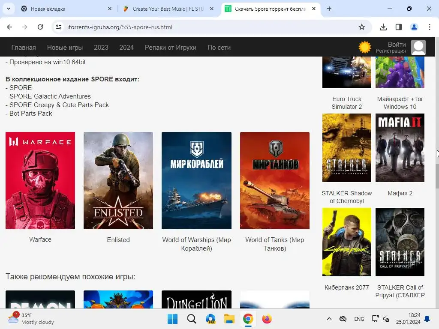Close the FL Studio tab
Image resolution: width=439 pixels, height=329 pixels.
click(x=212, y=9)
